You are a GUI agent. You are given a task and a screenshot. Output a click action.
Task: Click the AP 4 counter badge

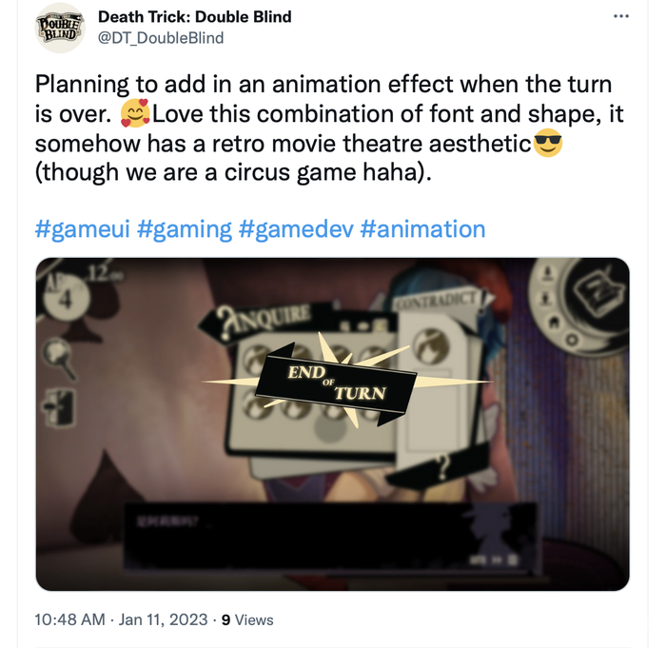(x=65, y=298)
